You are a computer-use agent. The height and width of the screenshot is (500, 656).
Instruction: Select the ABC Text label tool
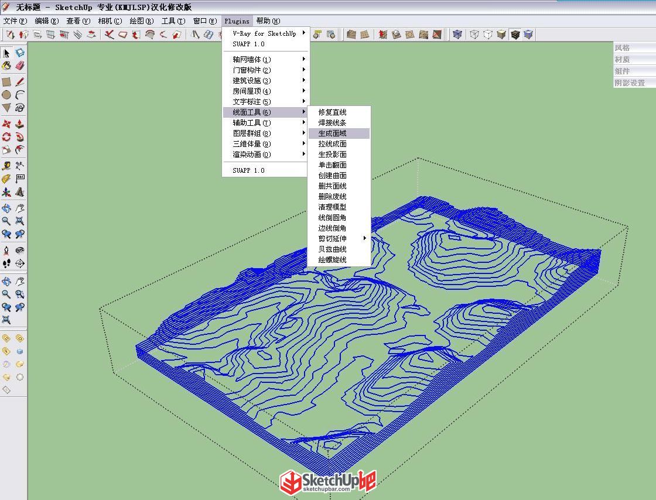click(20, 179)
